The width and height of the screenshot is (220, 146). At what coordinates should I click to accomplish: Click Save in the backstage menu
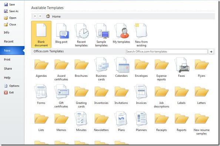pyautogui.click(x=10, y=4)
